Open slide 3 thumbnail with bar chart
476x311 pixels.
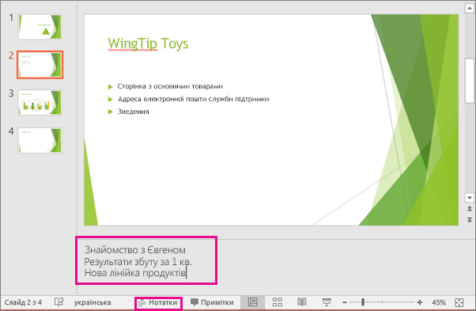coord(40,102)
